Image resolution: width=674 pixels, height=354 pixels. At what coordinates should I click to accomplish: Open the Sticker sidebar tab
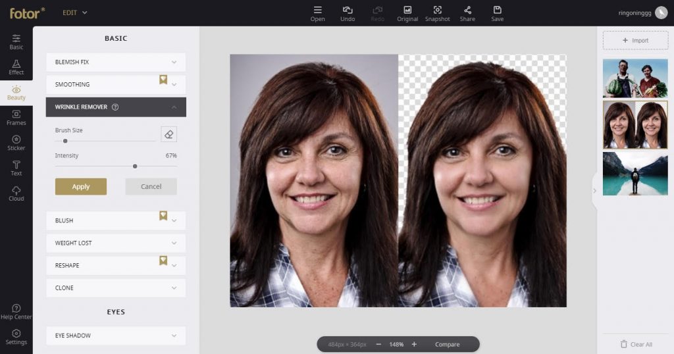click(x=16, y=143)
